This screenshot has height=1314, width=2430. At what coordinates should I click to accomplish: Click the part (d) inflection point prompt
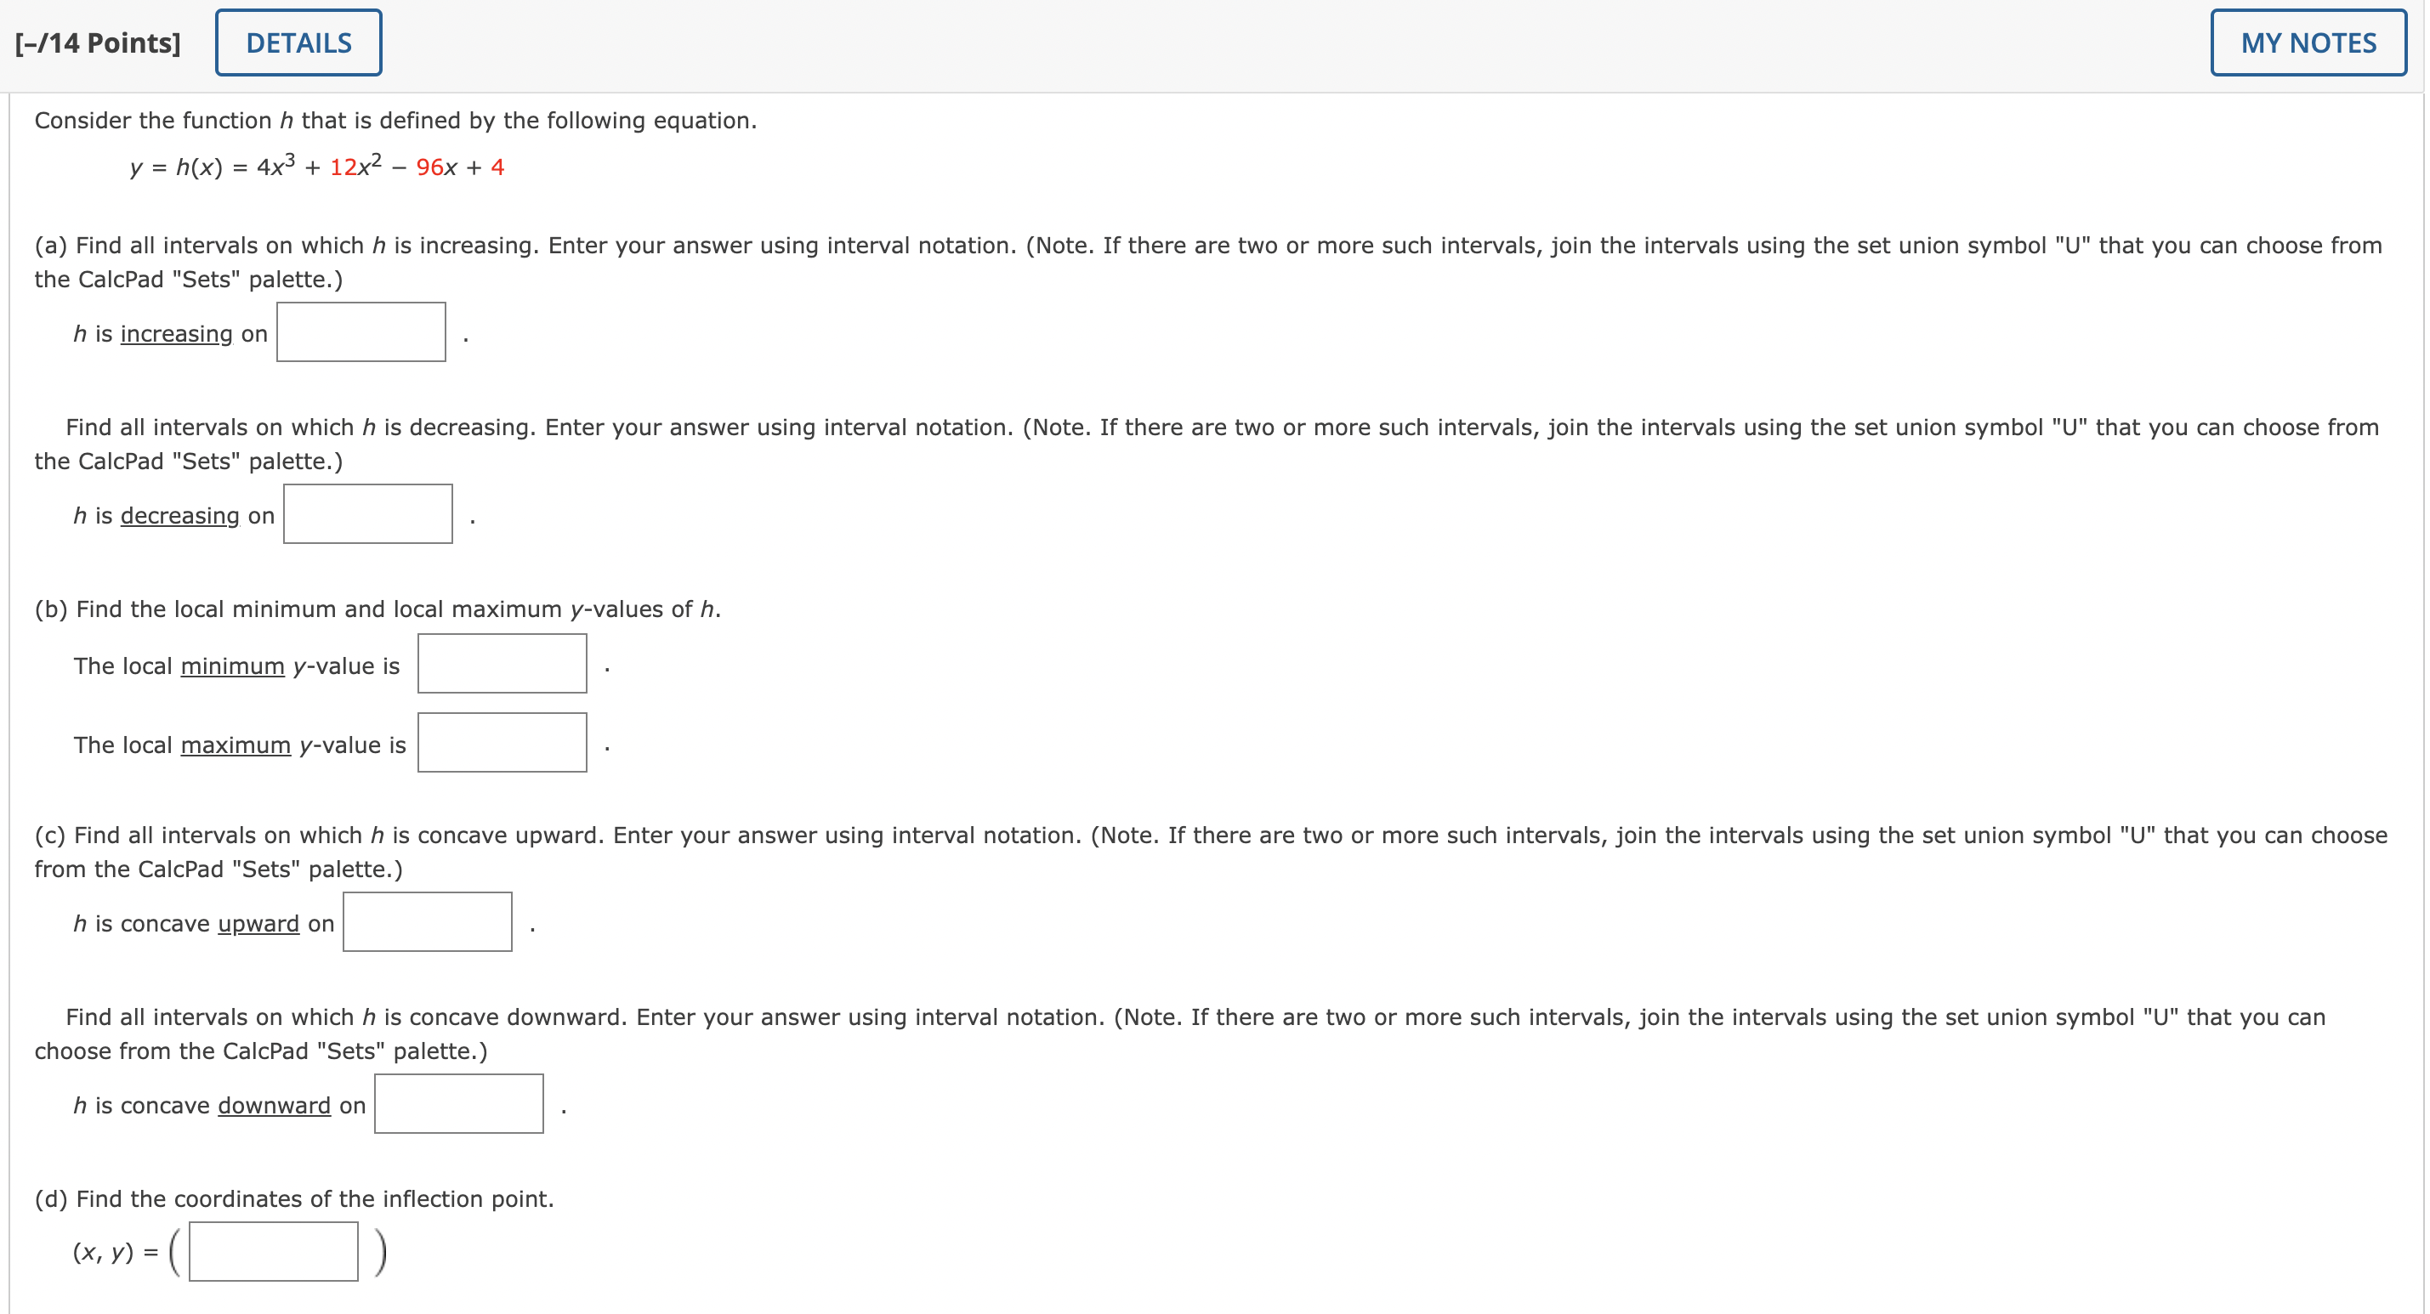293,1199
